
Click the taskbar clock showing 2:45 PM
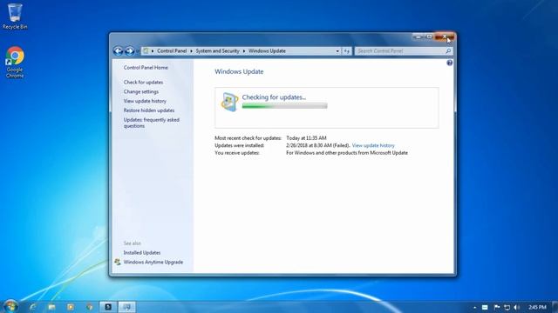tap(537, 307)
